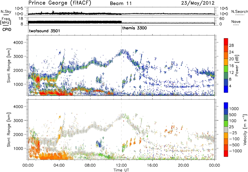Pick the 12–16 dB light green Power swatch
The height and width of the screenshot is (172, 248).
point(226,69)
